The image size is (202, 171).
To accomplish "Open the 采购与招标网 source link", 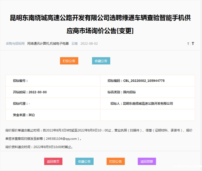I will [x=15, y=43].
